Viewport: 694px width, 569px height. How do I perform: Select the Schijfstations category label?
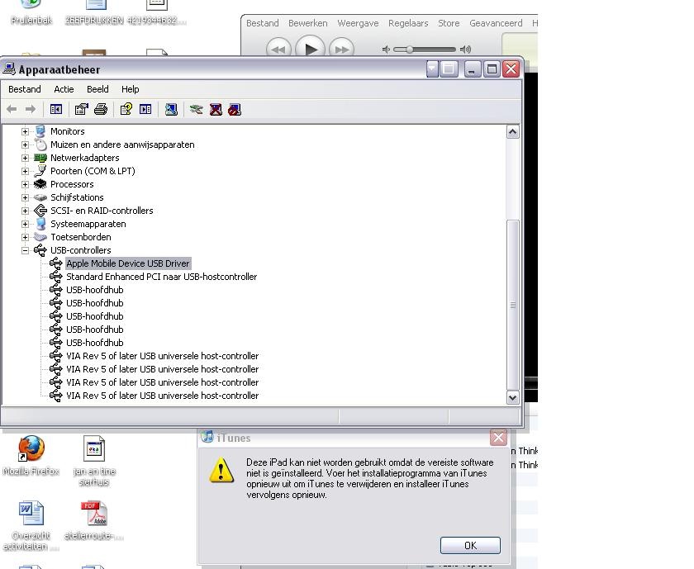point(77,197)
